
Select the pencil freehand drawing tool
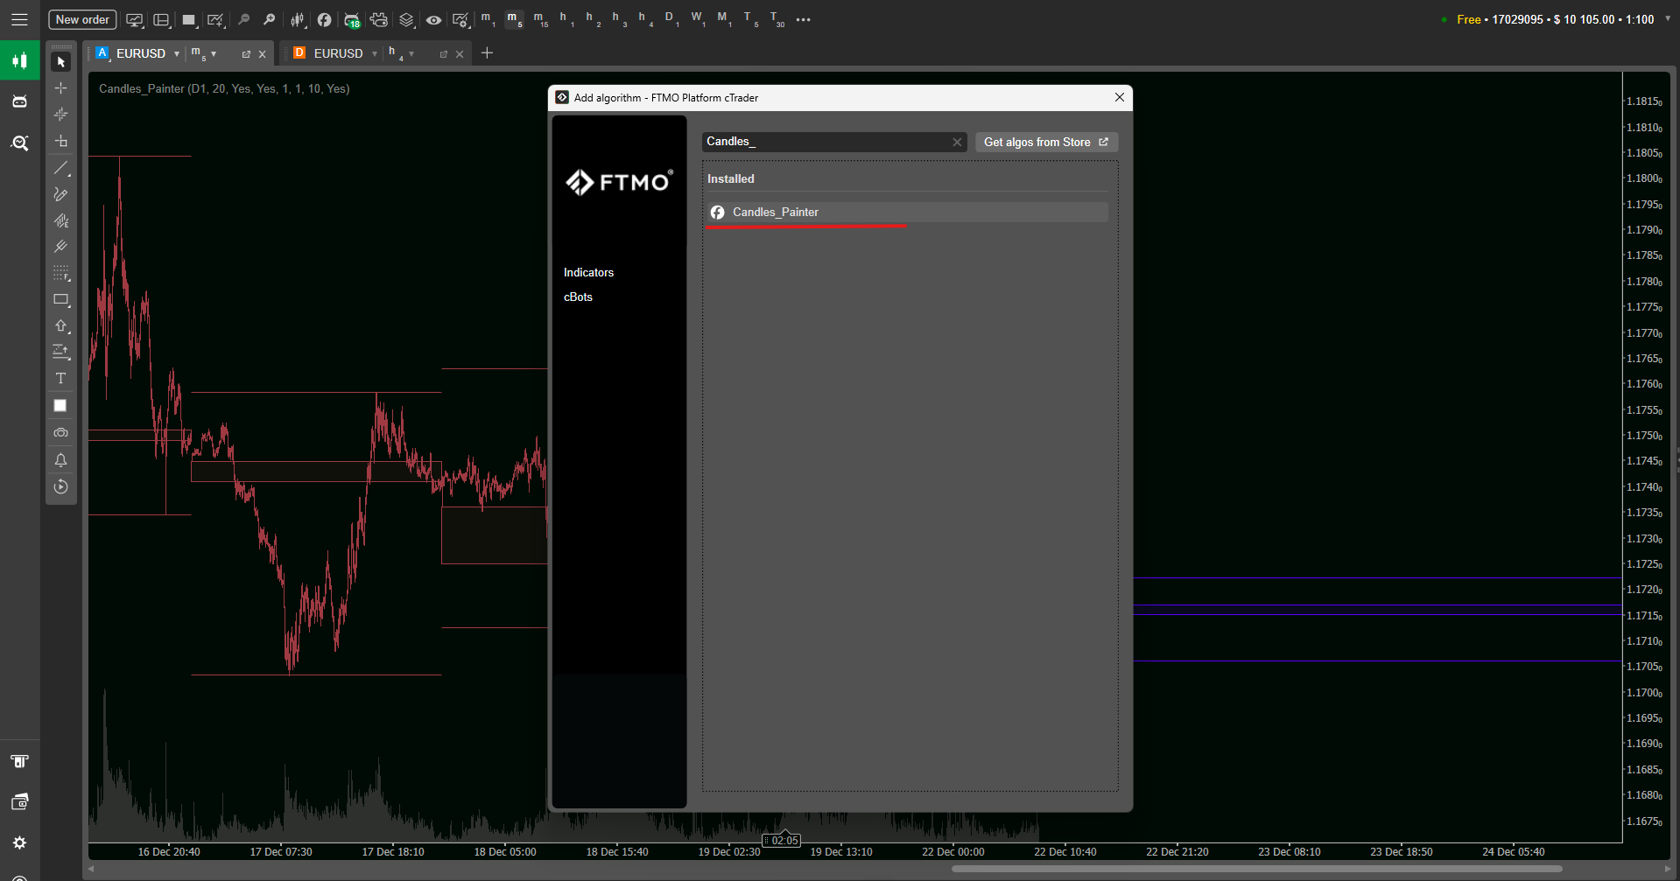pyautogui.click(x=60, y=194)
